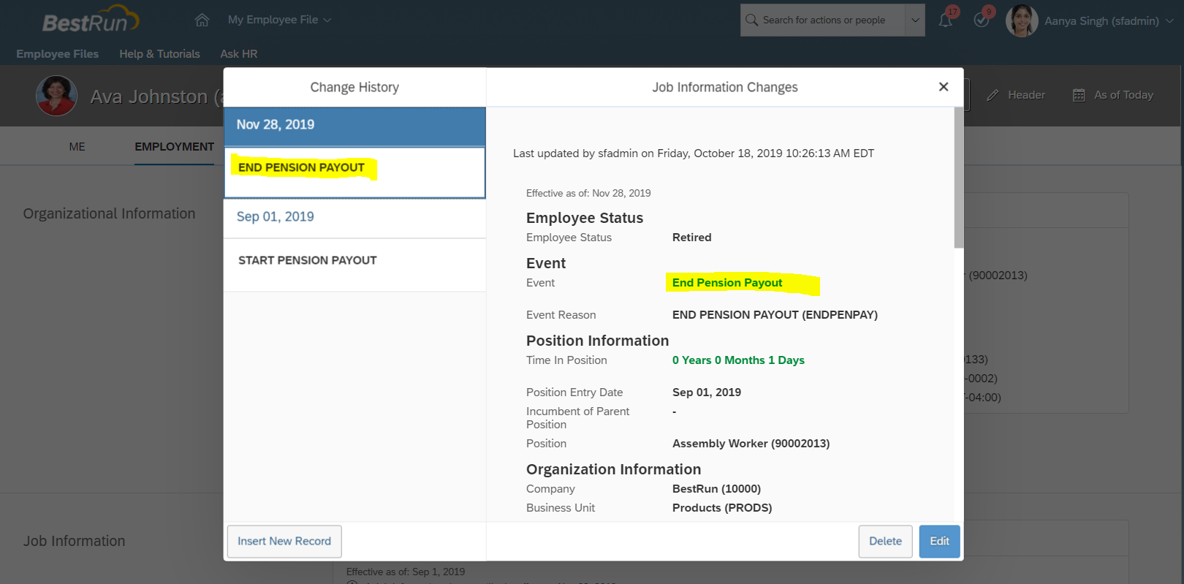
Task: Close the Job Information Changes dialog
Action: [x=944, y=87]
